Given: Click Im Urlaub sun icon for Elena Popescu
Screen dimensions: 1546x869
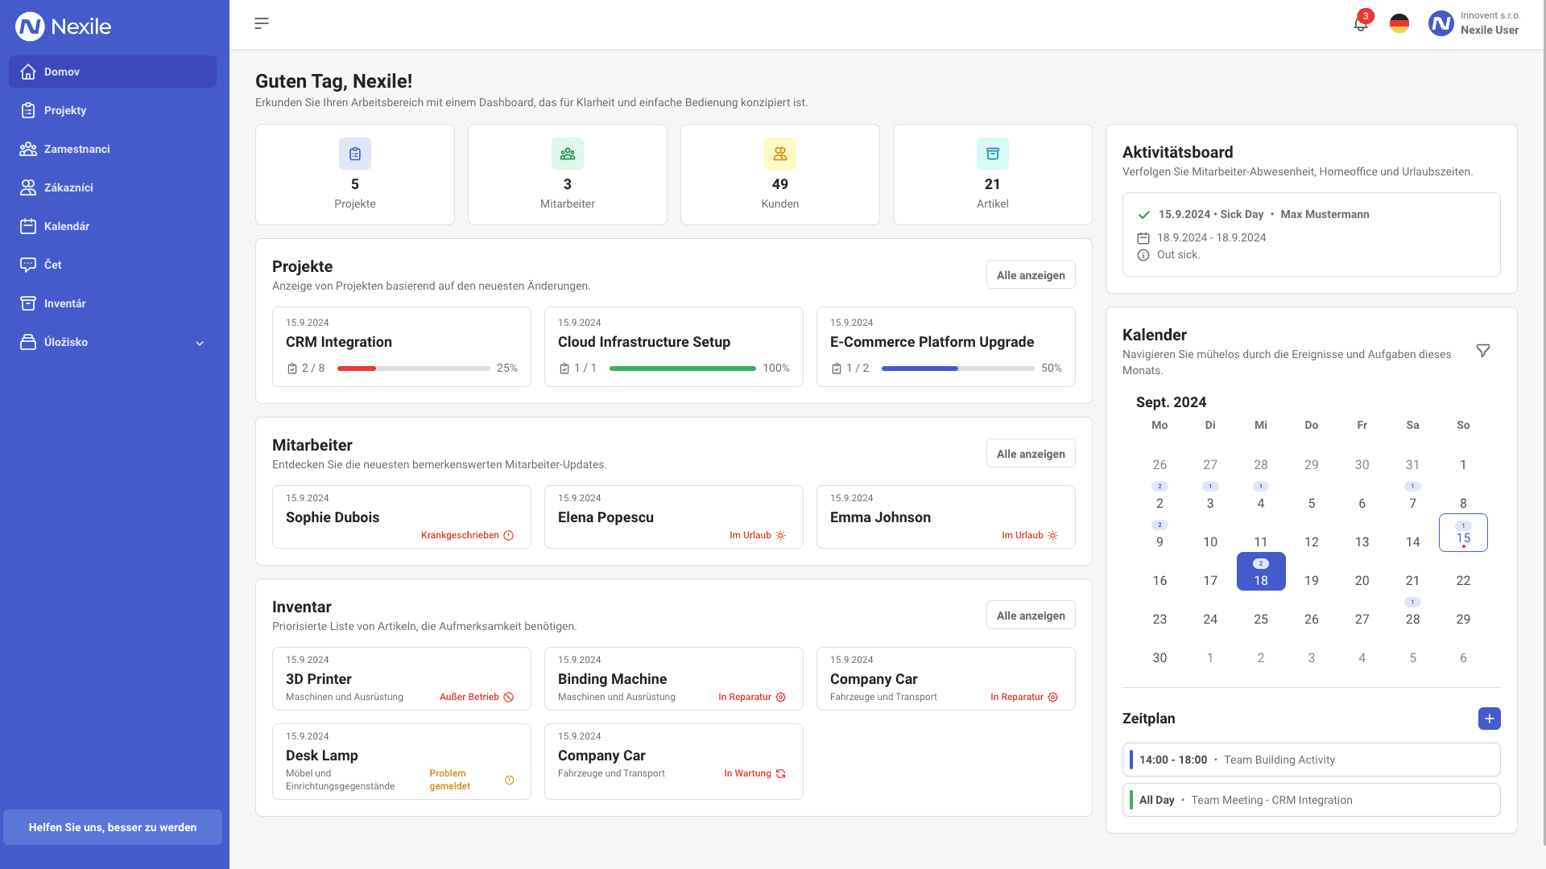Looking at the screenshot, I should tap(780, 536).
